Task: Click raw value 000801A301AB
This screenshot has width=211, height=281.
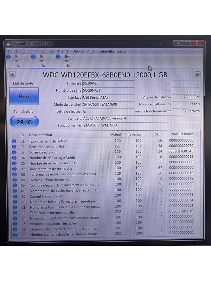Action: click(x=181, y=151)
